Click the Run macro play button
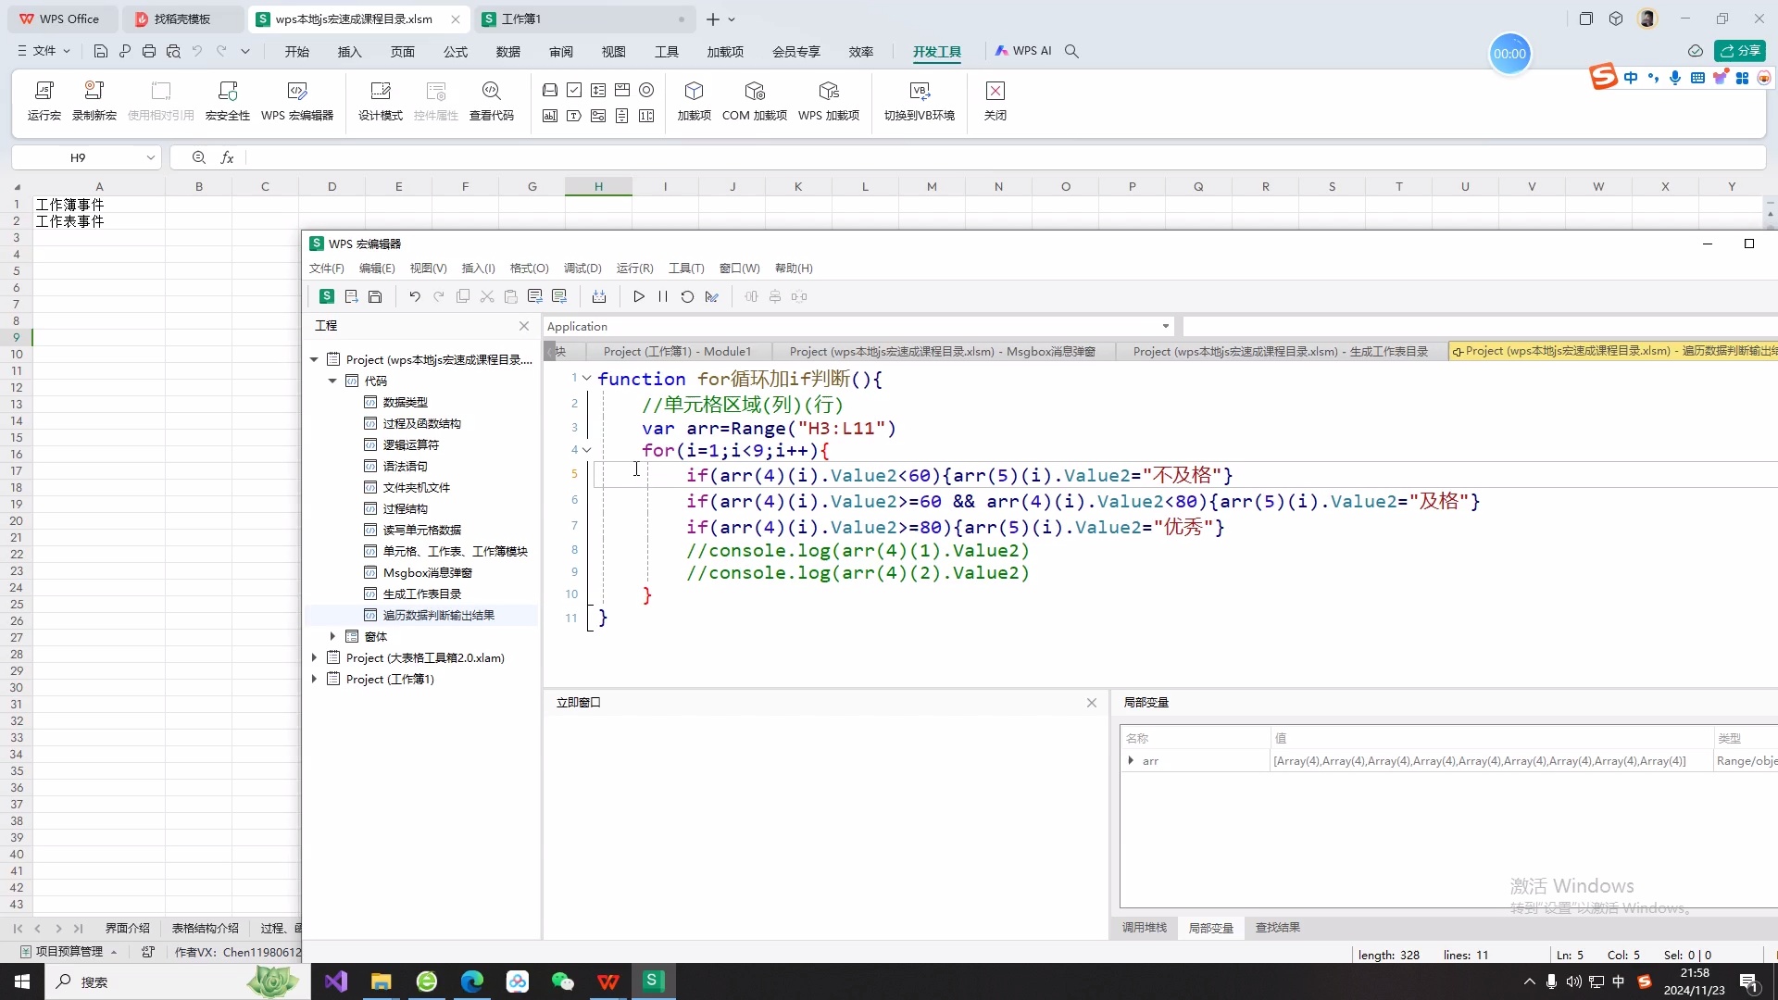Image resolution: width=1778 pixels, height=1000 pixels. [x=639, y=296]
